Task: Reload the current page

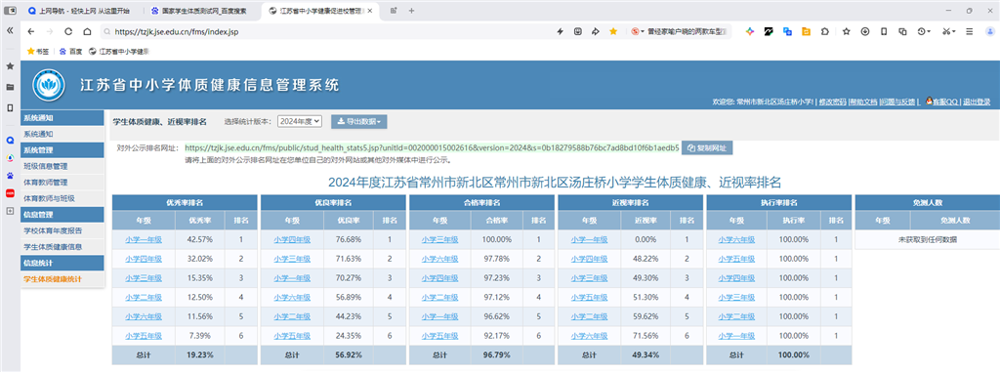Action: [x=69, y=31]
